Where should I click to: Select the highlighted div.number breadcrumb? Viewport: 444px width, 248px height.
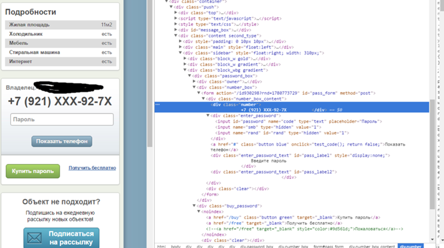(411, 246)
